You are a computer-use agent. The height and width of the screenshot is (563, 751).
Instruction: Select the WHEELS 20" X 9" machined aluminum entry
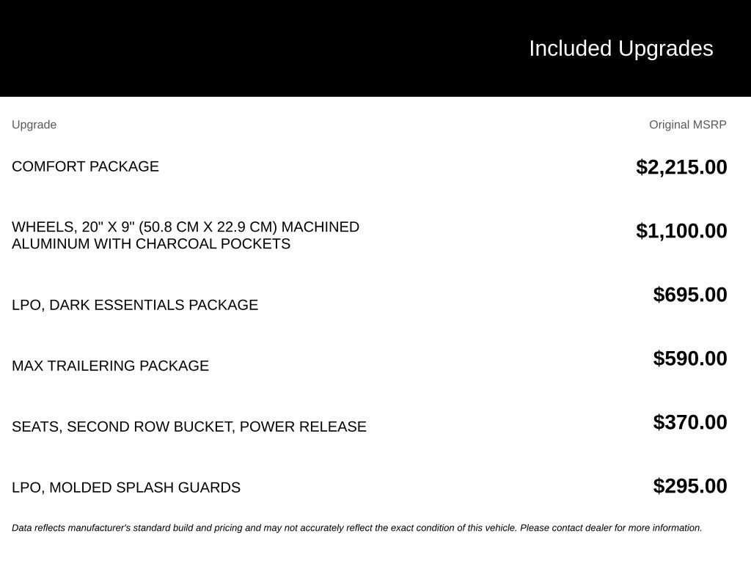[186, 235]
